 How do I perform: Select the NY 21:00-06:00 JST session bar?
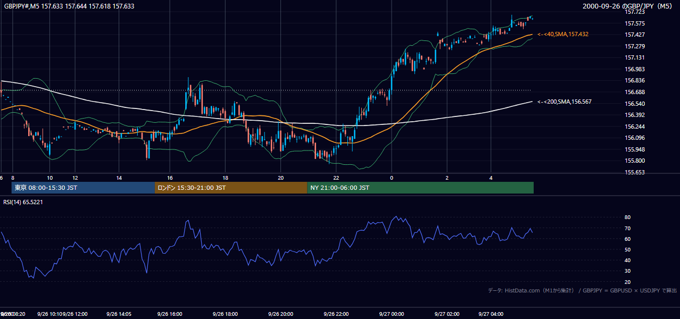tap(420, 188)
